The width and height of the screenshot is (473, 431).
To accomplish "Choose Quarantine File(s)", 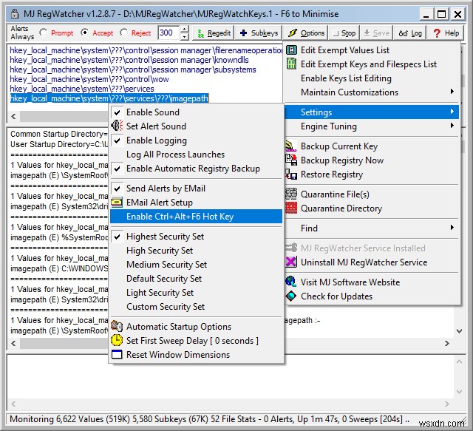I will point(372,194).
